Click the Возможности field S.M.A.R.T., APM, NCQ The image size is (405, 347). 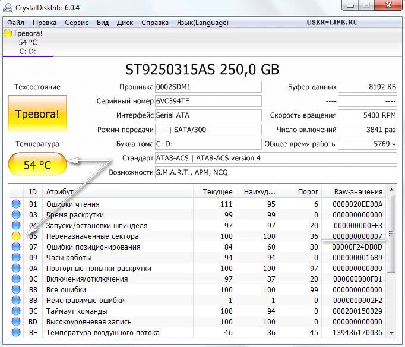click(276, 172)
